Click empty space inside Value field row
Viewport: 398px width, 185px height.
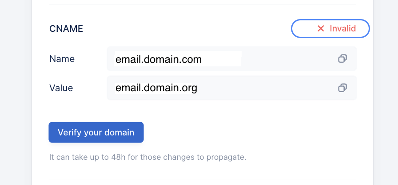coord(267,88)
